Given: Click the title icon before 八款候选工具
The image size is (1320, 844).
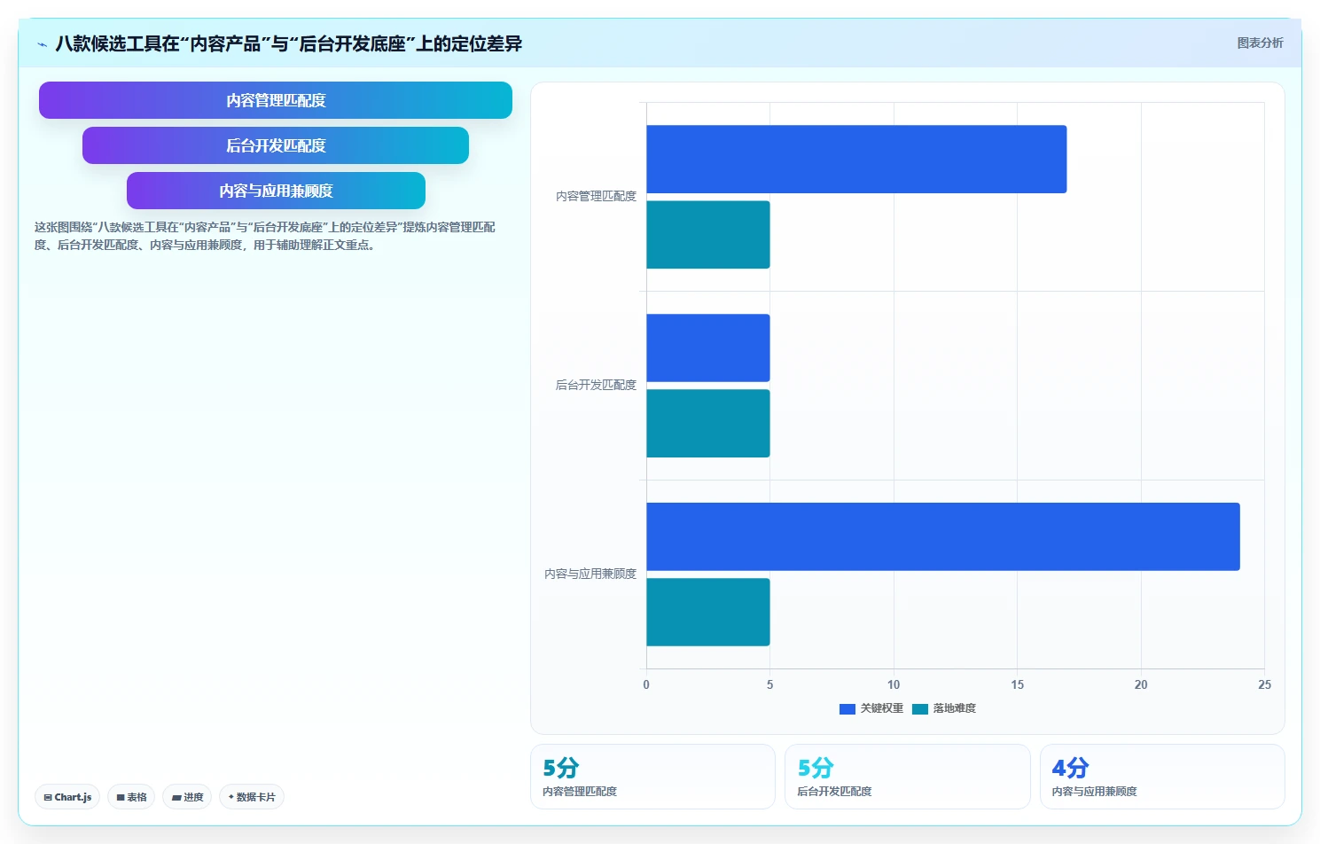Looking at the screenshot, I should pyautogui.click(x=42, y=43).
